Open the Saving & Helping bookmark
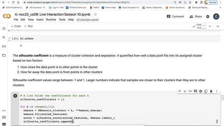The width and height of the screenshot is (224, 126). tap(198, 8)
